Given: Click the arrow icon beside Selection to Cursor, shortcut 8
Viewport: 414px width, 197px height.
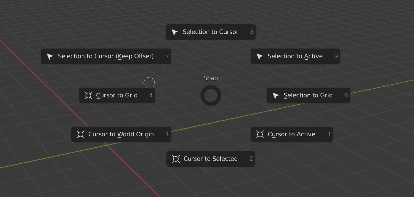Looking at the screenshot, I should [175, 32].
